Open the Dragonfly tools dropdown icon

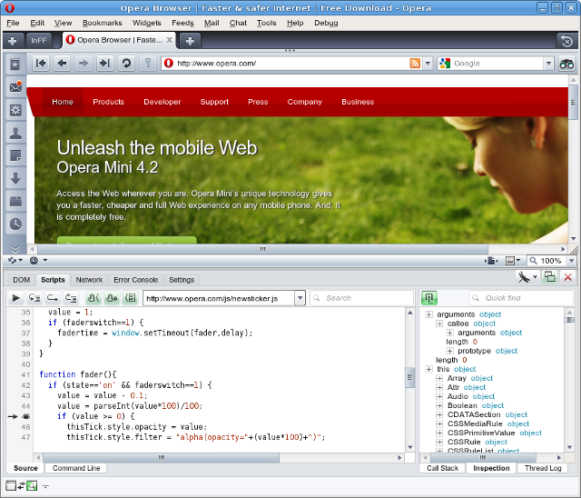[x=527, y=277]
